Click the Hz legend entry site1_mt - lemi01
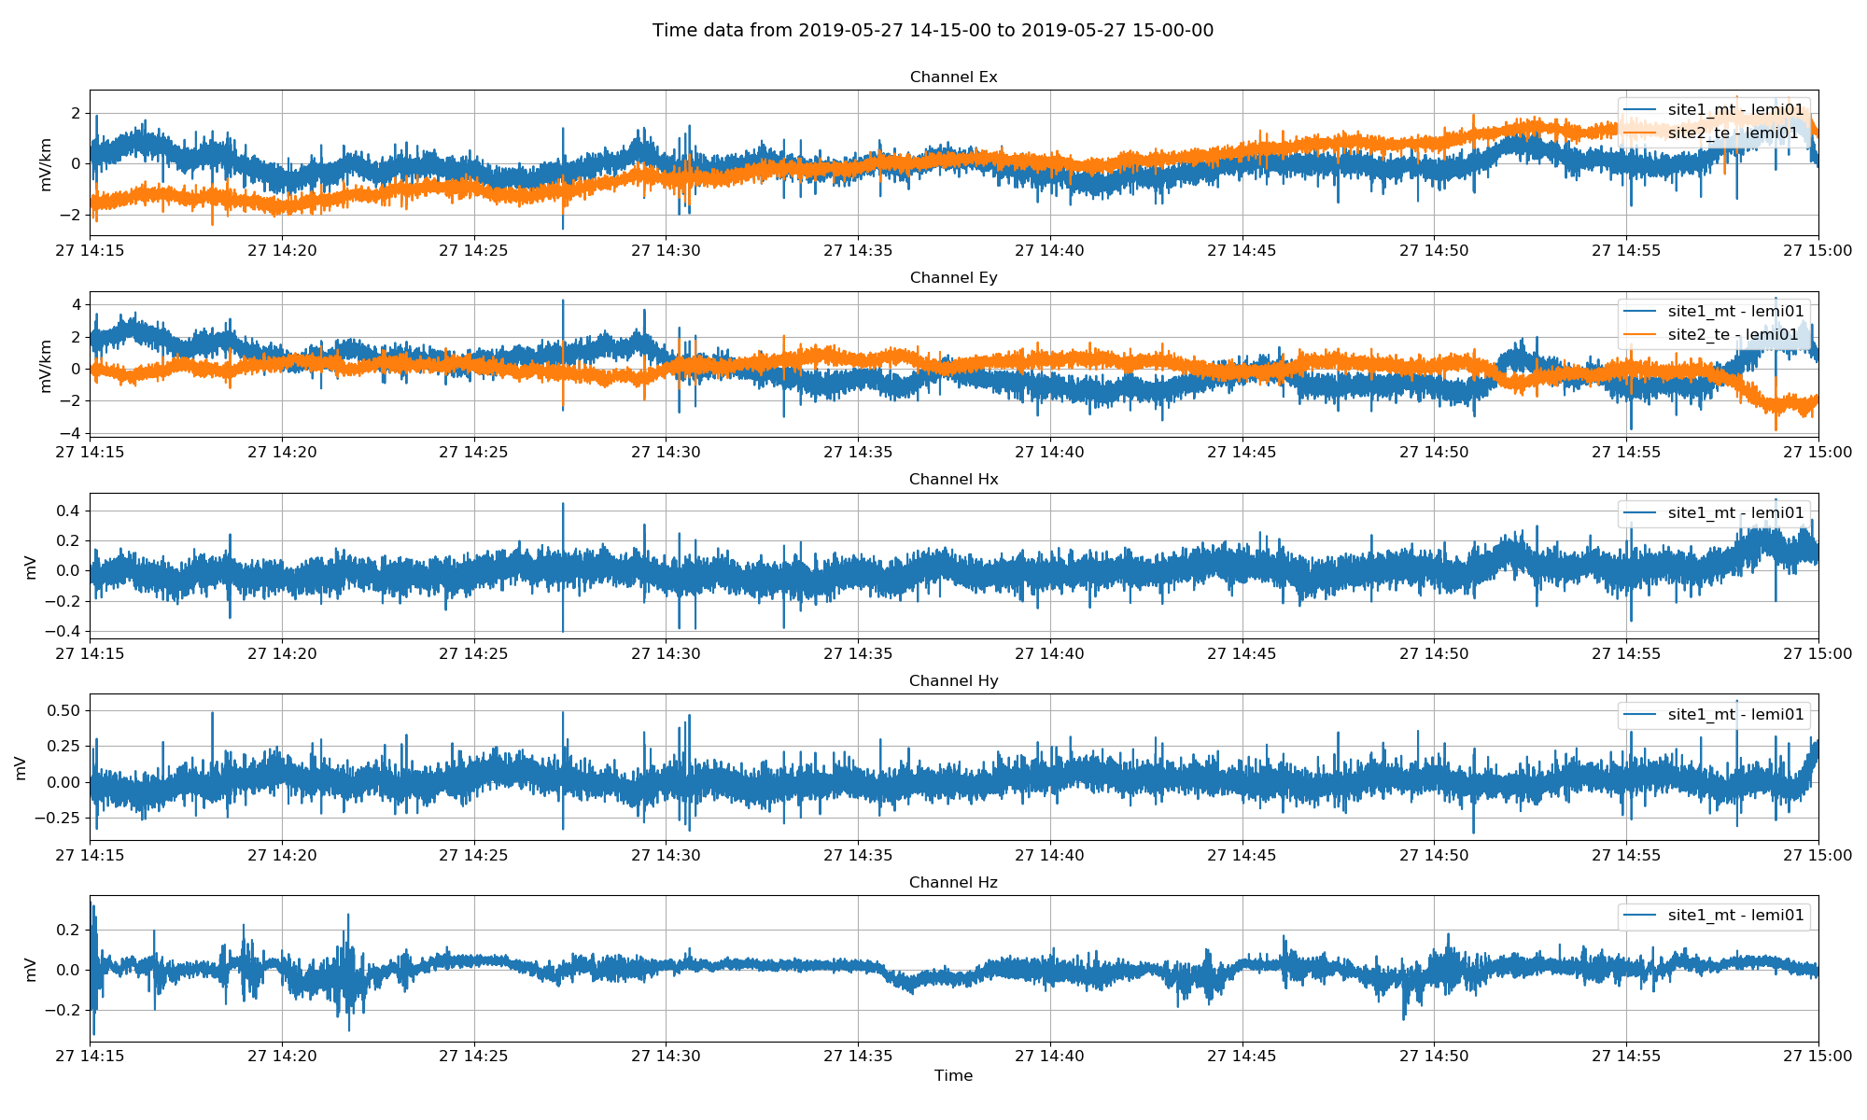Screen dimensions: 1867x1120 point(1735,916)
